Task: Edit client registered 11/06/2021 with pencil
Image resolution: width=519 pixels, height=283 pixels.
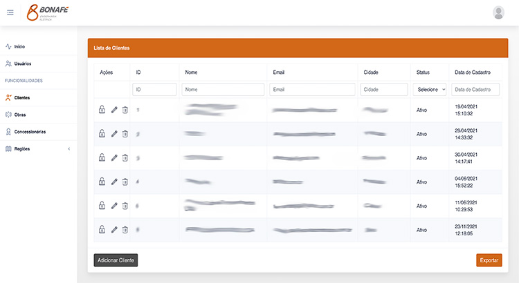Action: tap(114, 206)
